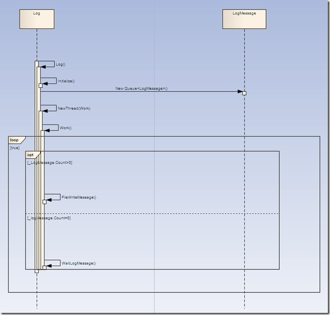
Task: Select the Log lifeline box
Action: 37,19
